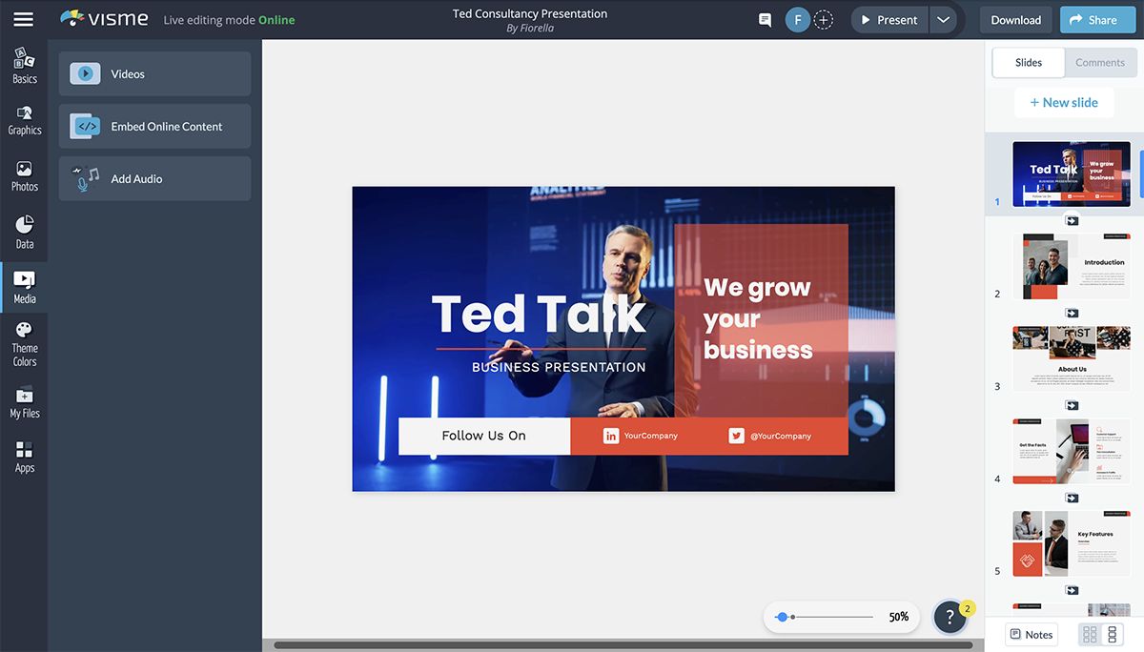Select slide 3 About Us thumbnail
Viewport: 1144px width, 652px height.
click(1071, 358)
